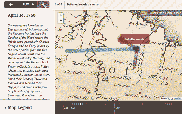The image size is (182, 114).
Task: Select the dark rebel position marker
Action: (x=136, y=49)
